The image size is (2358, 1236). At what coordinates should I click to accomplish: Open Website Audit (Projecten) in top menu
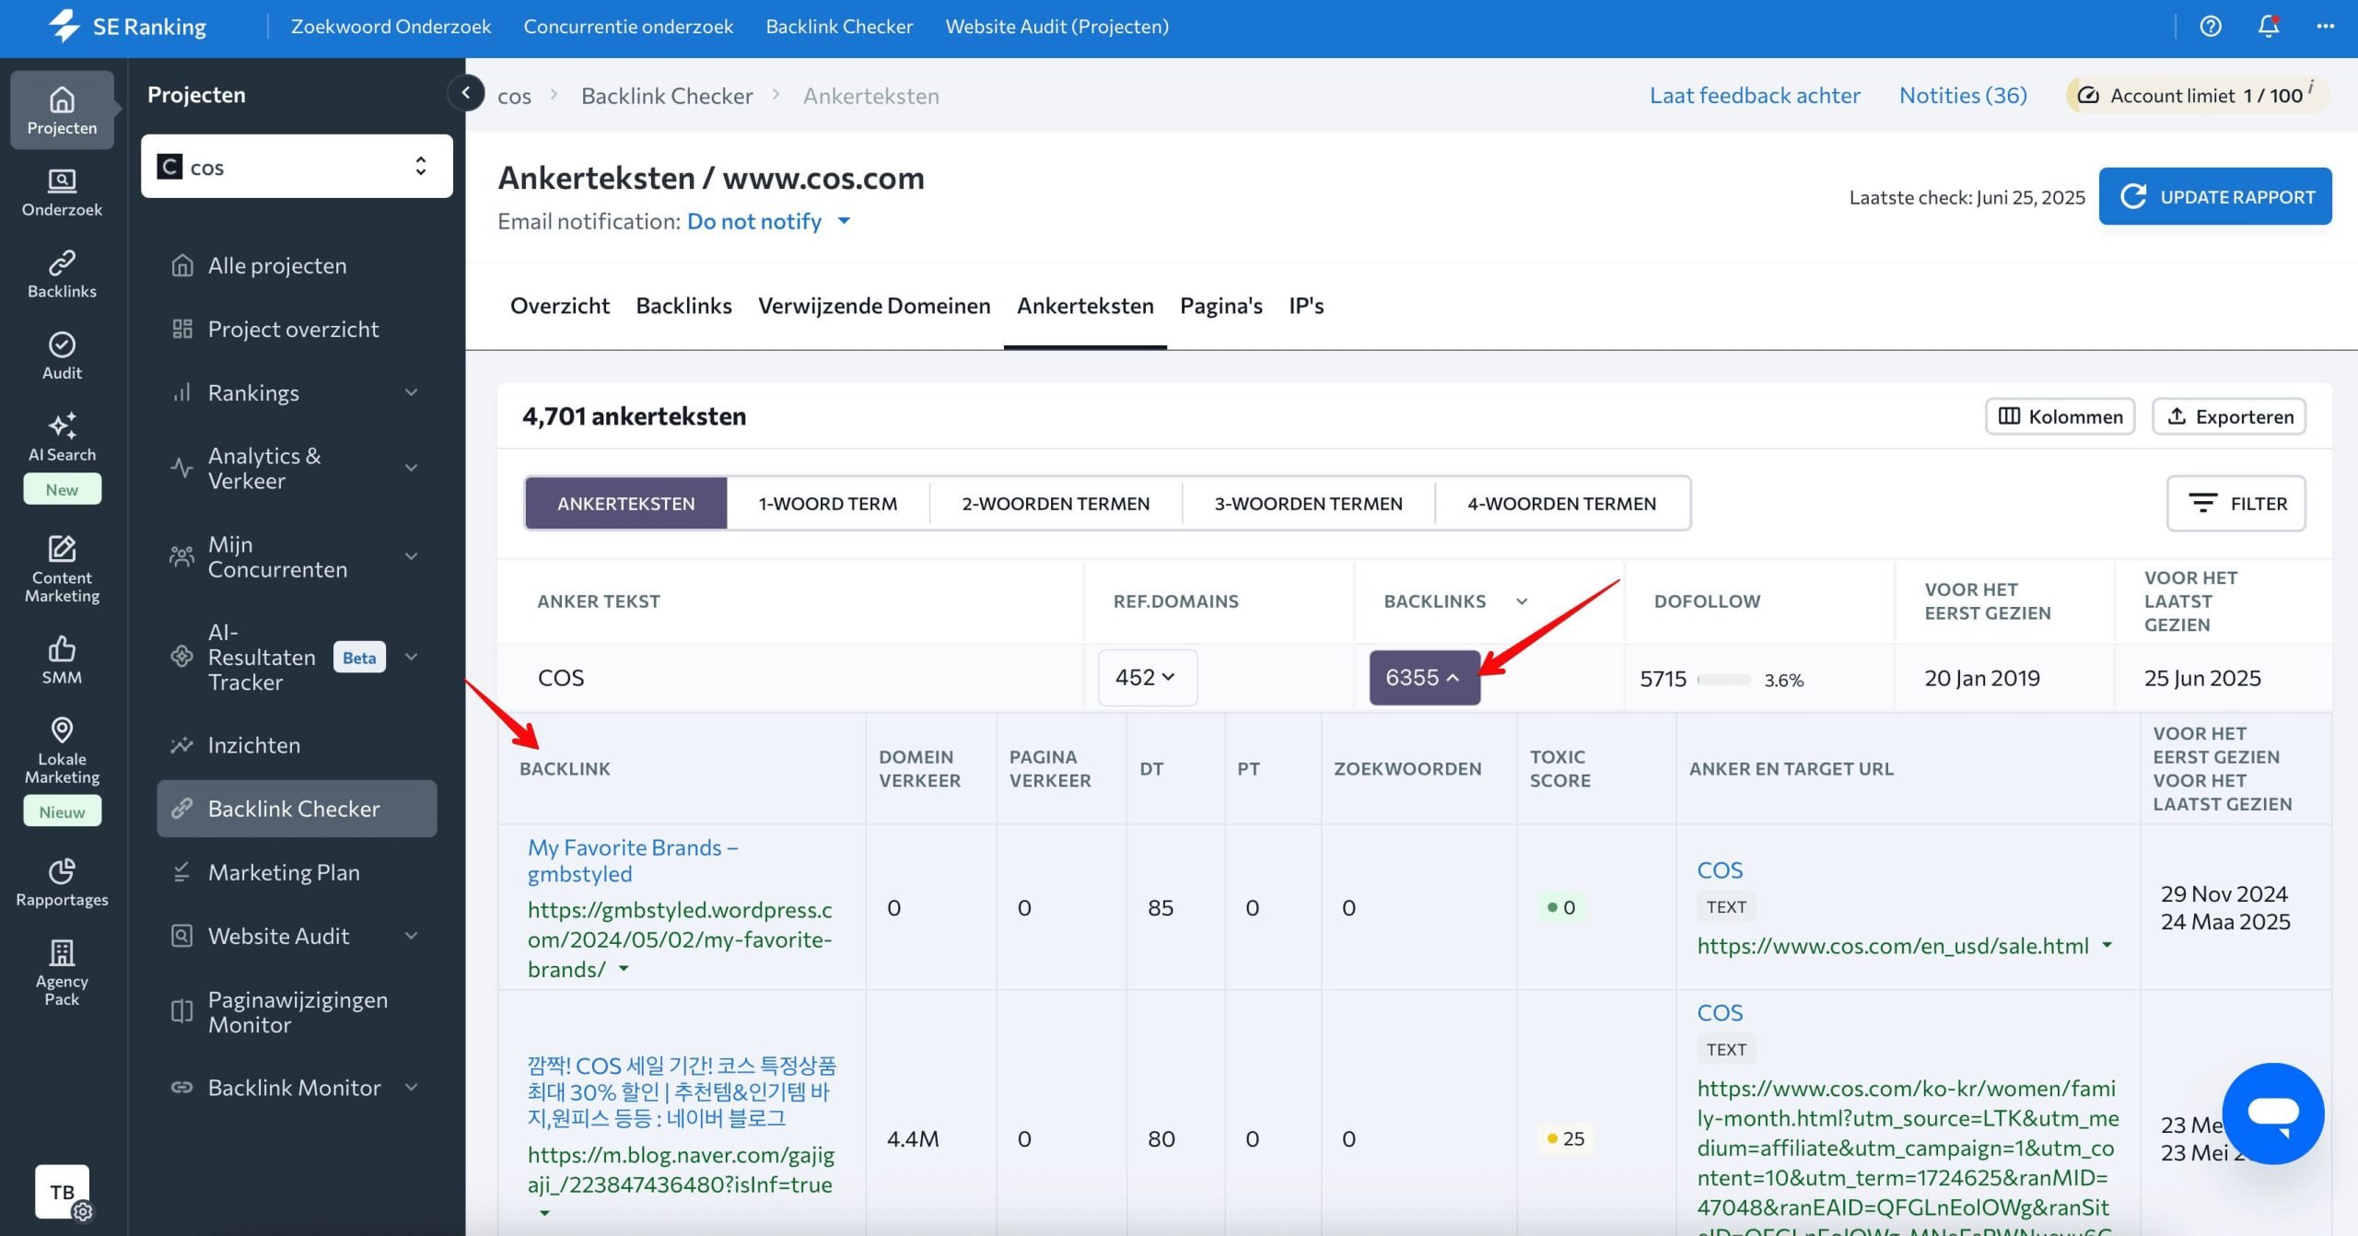tap(1056, 27)
